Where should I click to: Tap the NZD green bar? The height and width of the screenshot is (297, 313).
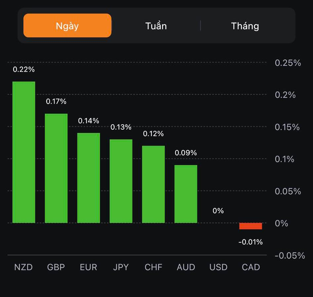tap(24, 152)
